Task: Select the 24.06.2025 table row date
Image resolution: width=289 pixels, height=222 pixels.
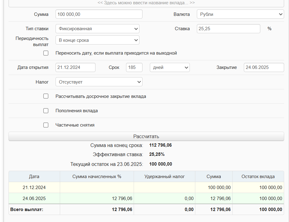Action: pos(34,199)
